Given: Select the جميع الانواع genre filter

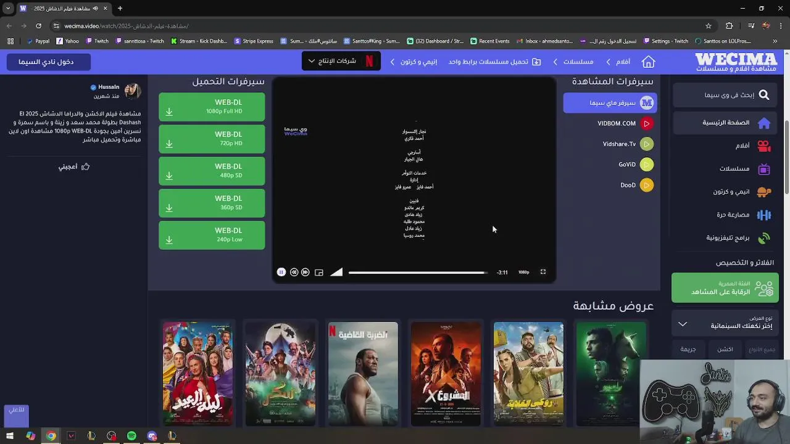Looking at the screenshot, I should pos(762,350).
